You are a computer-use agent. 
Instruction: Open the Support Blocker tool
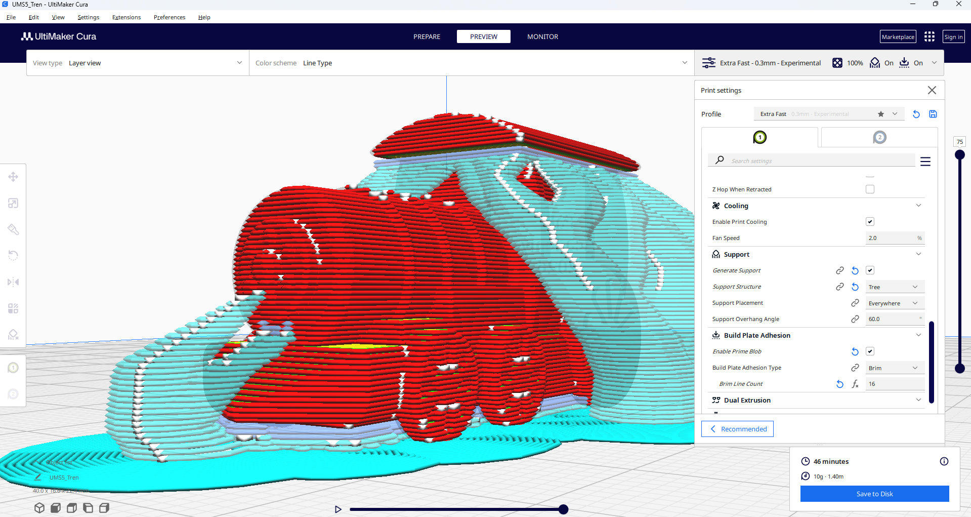click(13, 334)
